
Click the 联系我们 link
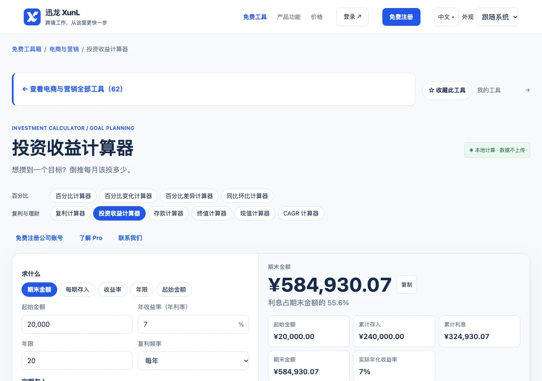[130, 238]
